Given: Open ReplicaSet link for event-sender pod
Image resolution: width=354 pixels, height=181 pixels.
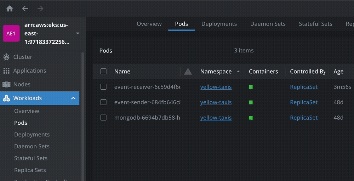Looking at the screenshot, I should point(304,102).
